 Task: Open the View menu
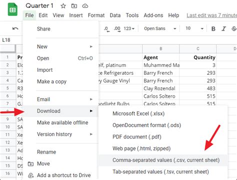click(58, 15)
